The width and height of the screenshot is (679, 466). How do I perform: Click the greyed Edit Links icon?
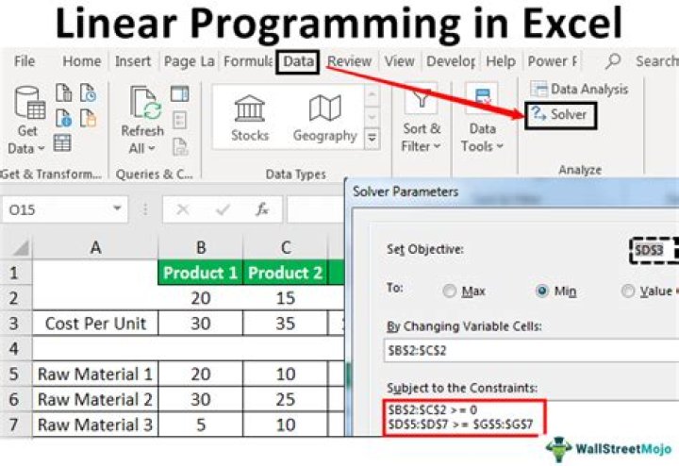pos(180,146)
